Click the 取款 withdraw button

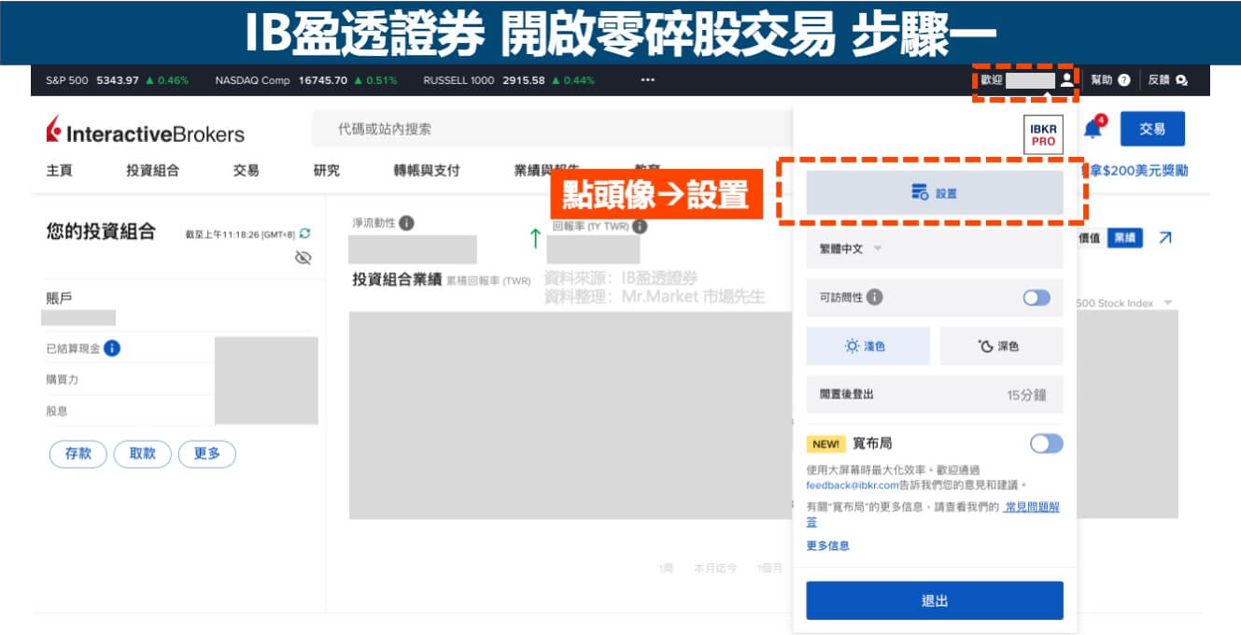click(143, 454)
